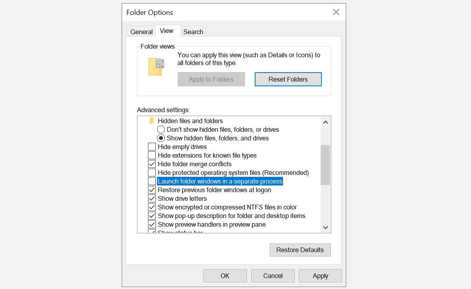Open the Search tab
The width and height of the screenshot is (471, 289).
click(x=193, y=31)
